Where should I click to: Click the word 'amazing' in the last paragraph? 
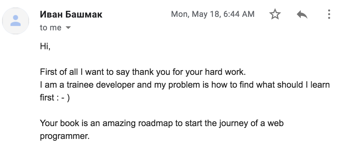click(x=119, y=123)
